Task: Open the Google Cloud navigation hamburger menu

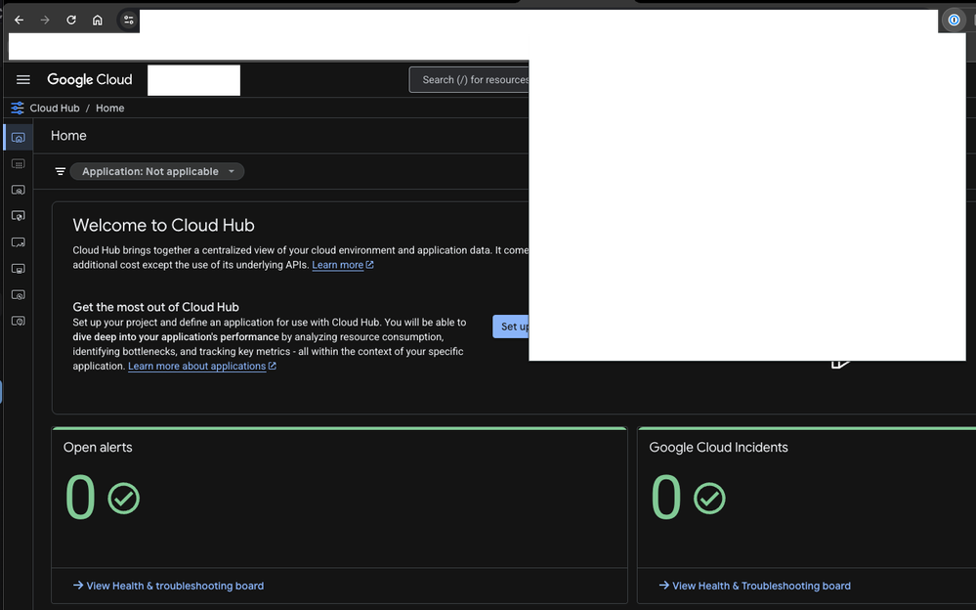Action: click(23, 80)
